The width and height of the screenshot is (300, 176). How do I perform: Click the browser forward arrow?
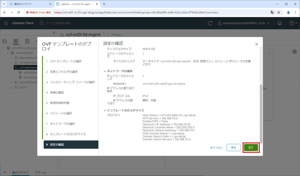pyautogui.click(x=11, y=12)
